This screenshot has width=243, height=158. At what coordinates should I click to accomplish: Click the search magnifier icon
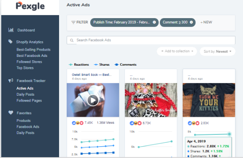tap(72, 40)
